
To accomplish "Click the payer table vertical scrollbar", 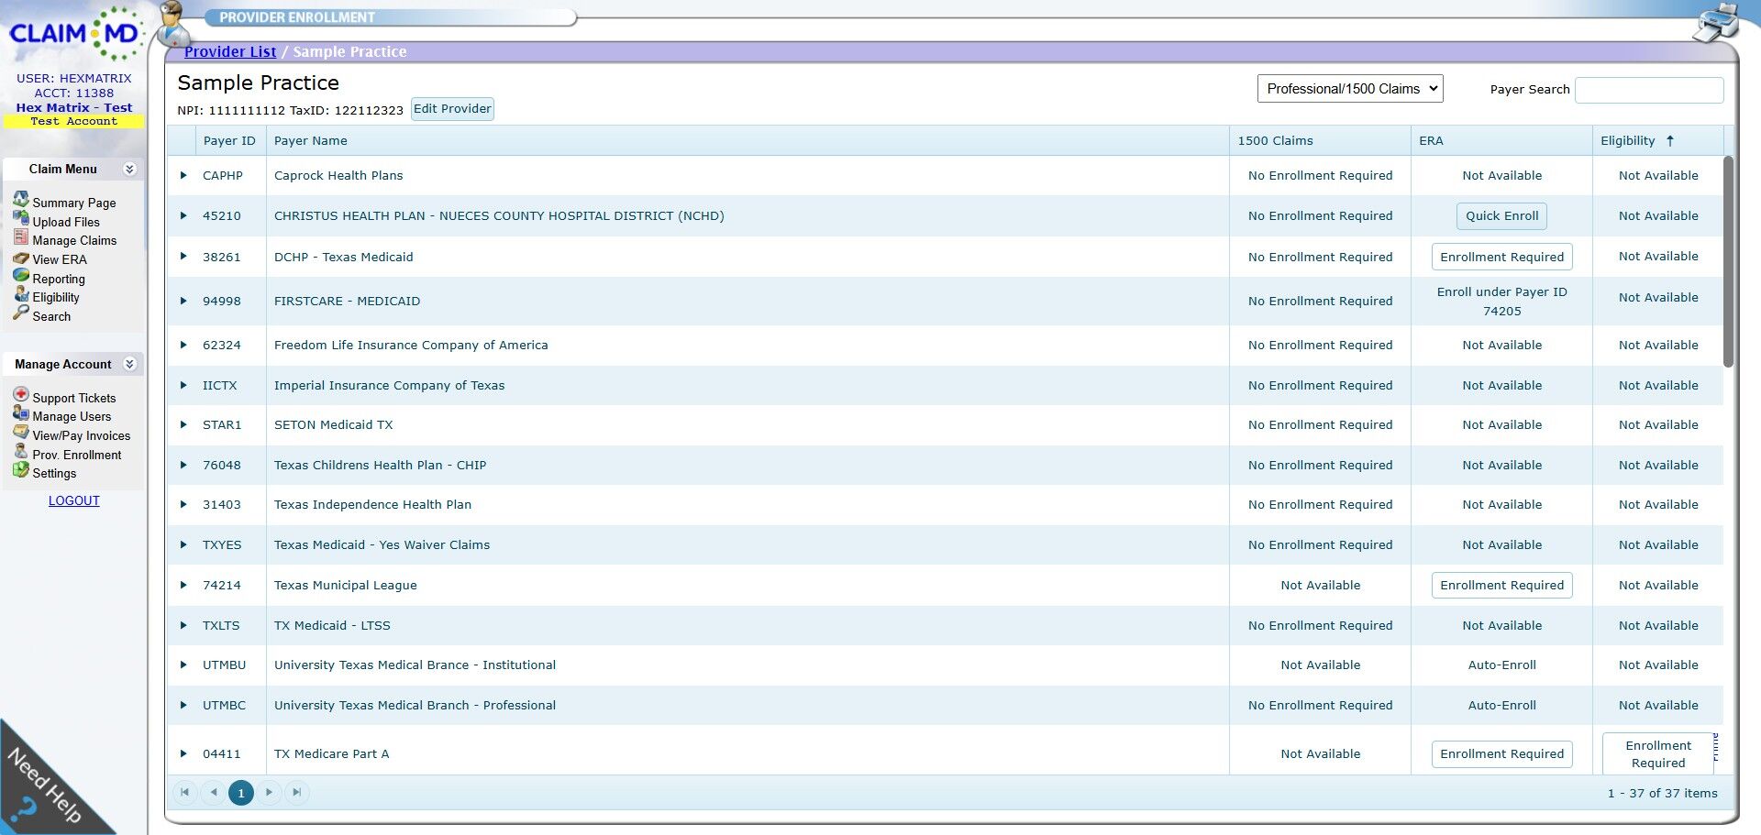I will pyautogui.click(x=1729, y=261).
